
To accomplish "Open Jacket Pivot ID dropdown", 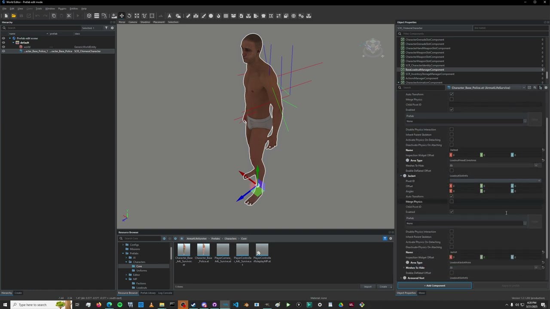I will click(x=495, y=181).
